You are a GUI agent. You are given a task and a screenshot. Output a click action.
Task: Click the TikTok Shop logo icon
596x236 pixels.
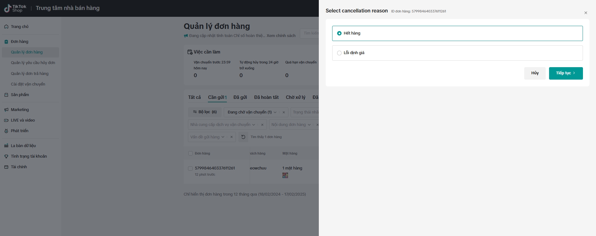point(7,8)
